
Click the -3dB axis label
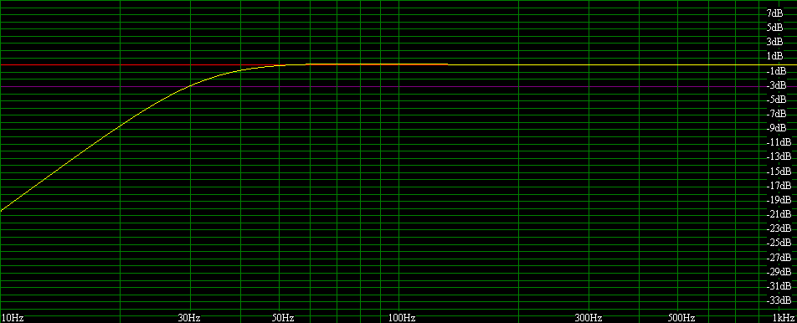point(775,85)
